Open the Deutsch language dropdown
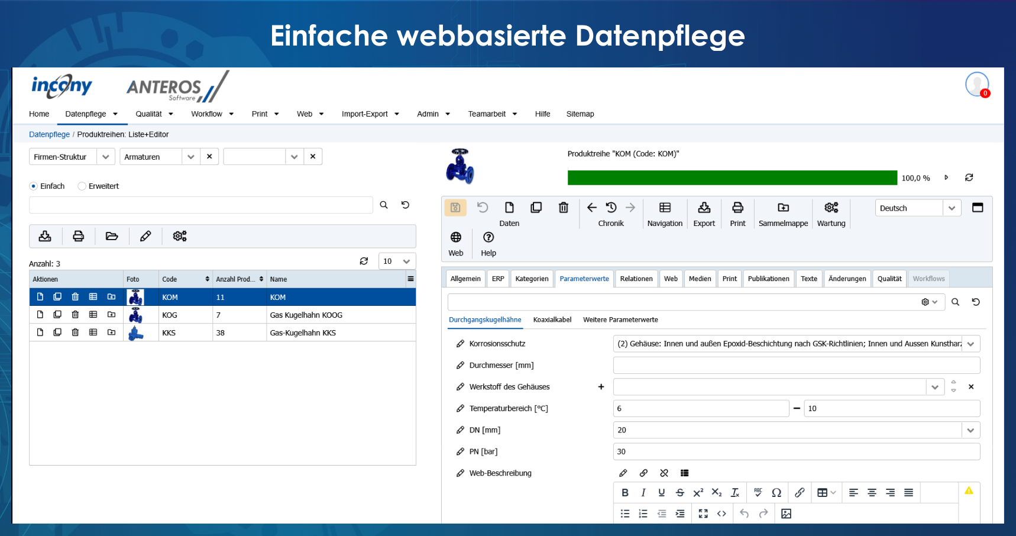Image resolution: width=1016 pixels, height=536 pixels. point(917,208)
